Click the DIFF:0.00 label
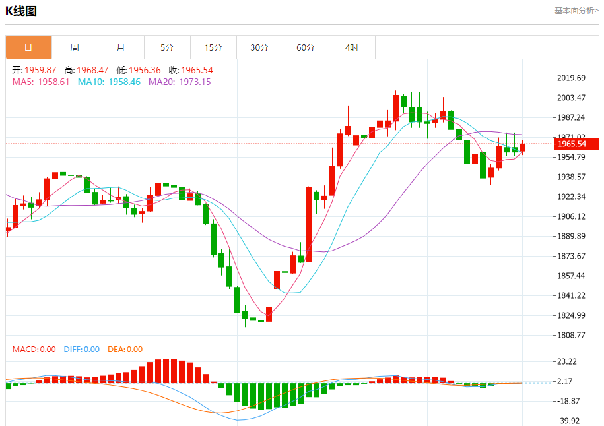This screenshot has height=426, width=604. point(82,350)
